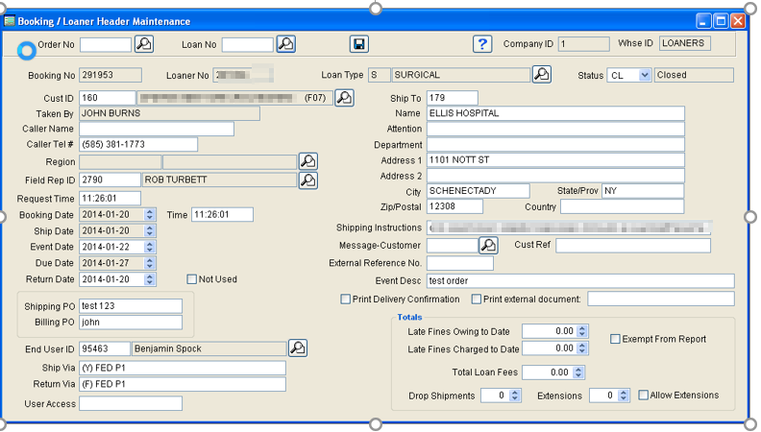Image resolution: width=761 pixels, height=432 pixels.
Task: Click the End User ID lookup icon
Action: [297, 348]
